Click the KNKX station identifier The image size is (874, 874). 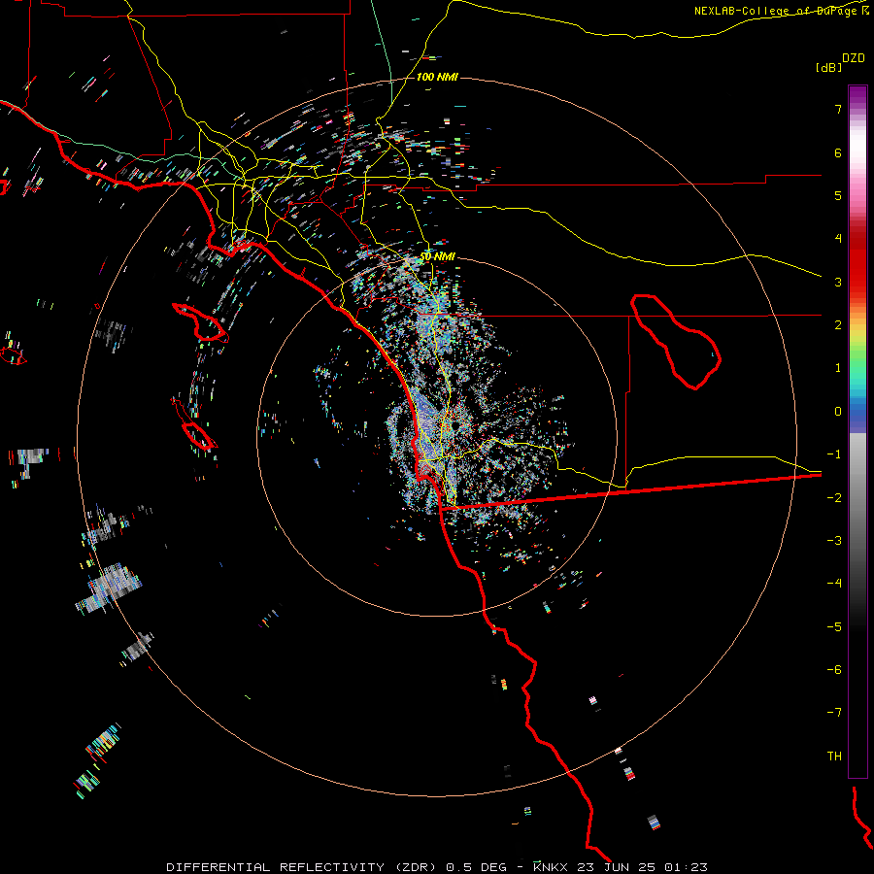[x=551, y=867]
